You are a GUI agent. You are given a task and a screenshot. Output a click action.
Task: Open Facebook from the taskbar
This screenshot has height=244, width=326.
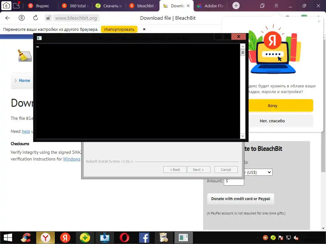(144, 238)
